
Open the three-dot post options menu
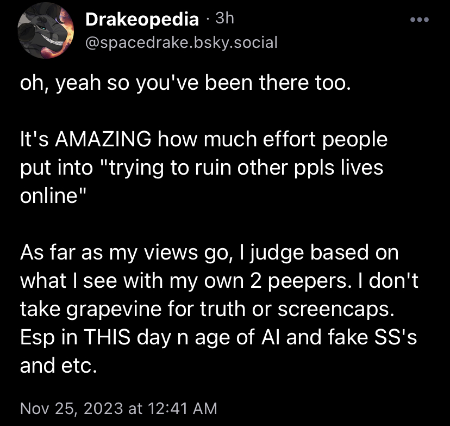coord(419,20)
